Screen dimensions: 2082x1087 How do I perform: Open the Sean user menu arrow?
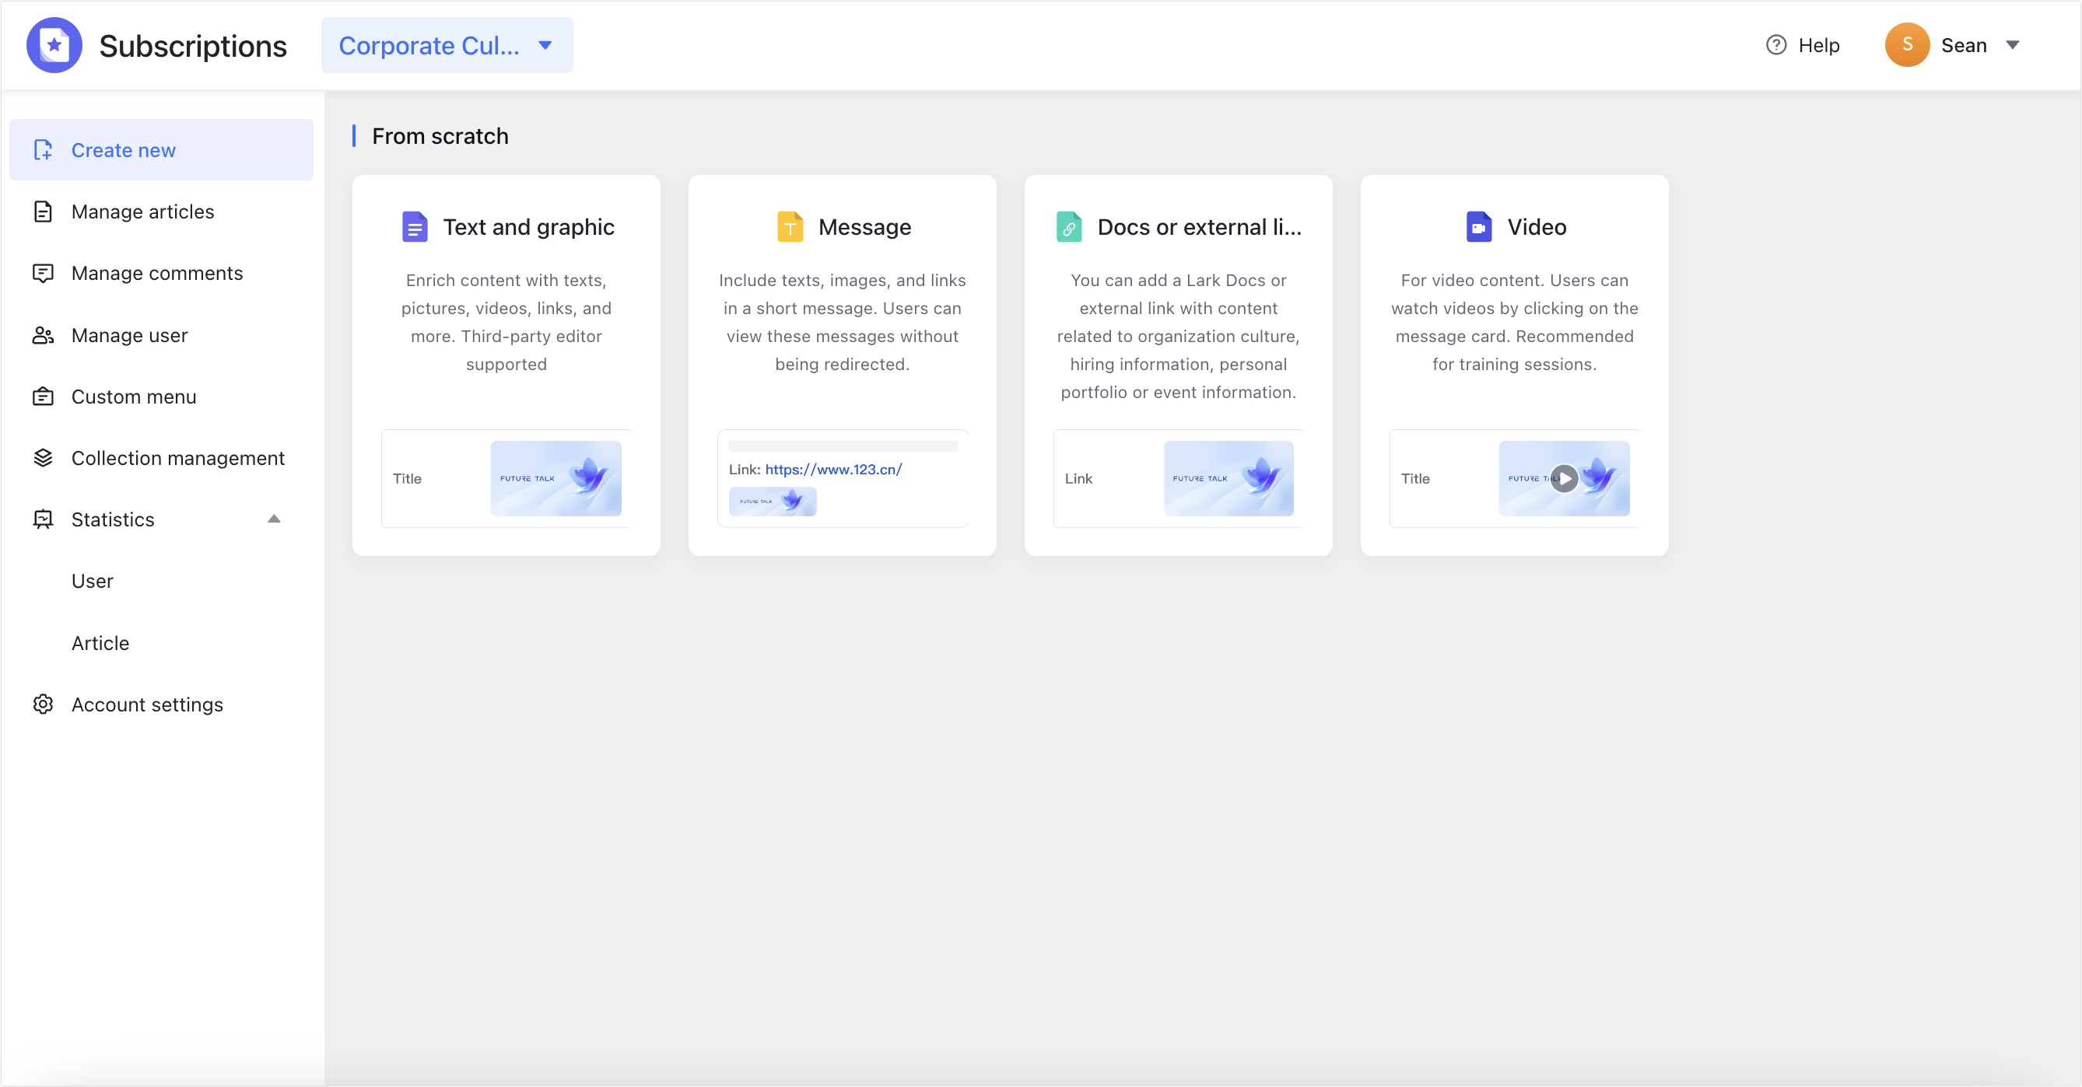[x=2013, y=45]
